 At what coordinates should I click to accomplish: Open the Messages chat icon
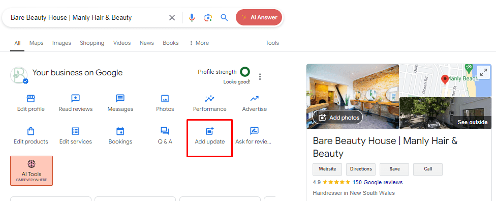[x=120, y=98]
